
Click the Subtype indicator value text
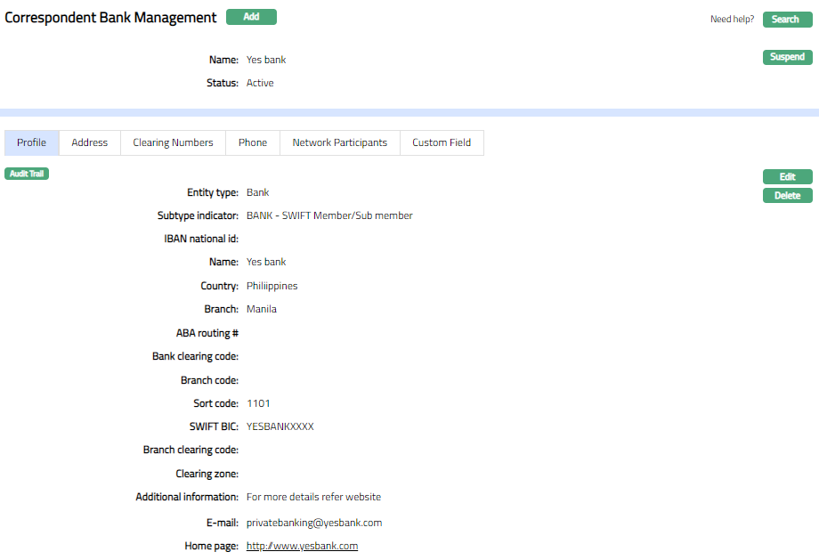[329, 216]
